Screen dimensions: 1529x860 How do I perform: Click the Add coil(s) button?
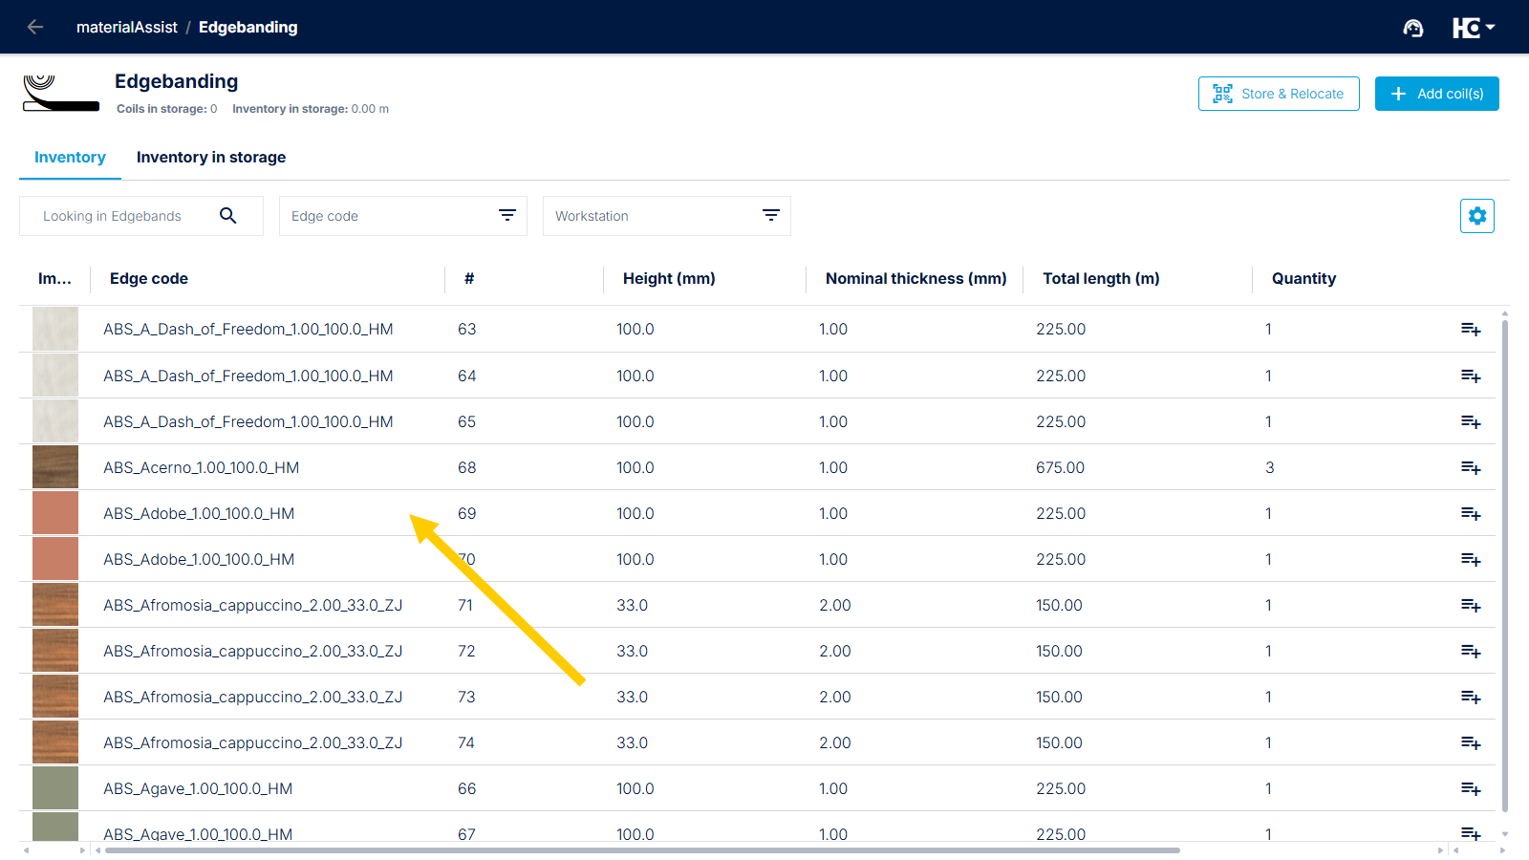(x=1437, y=94)
